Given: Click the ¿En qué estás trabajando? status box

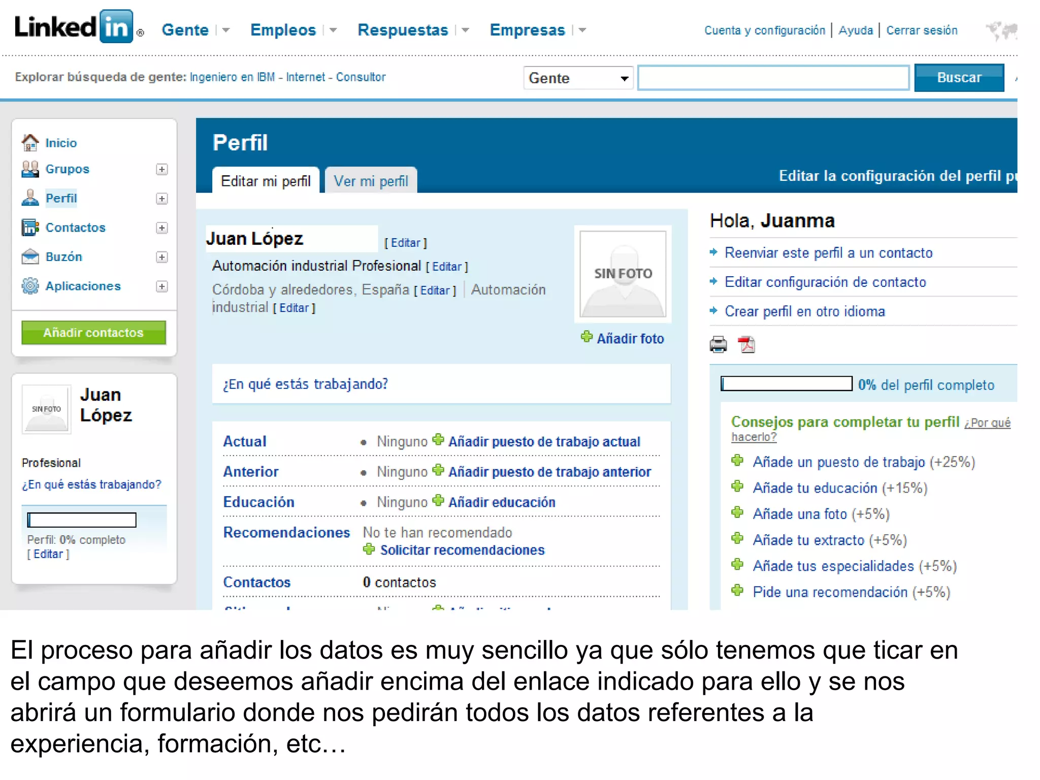Looking at the screenshot, I should 441,384.
